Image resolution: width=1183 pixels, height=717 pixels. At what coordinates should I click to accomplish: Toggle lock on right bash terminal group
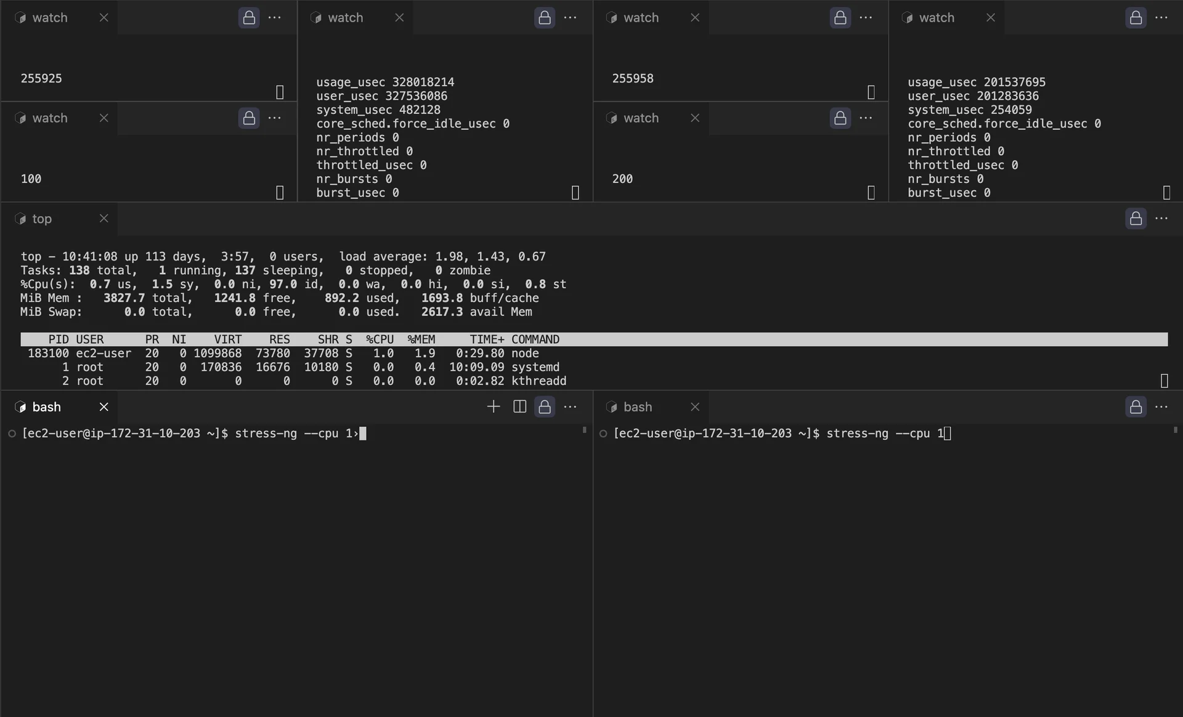pos(1136,407)
